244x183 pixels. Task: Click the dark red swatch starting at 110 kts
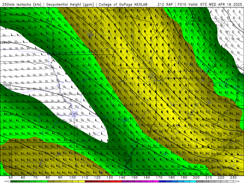(88, 181)
